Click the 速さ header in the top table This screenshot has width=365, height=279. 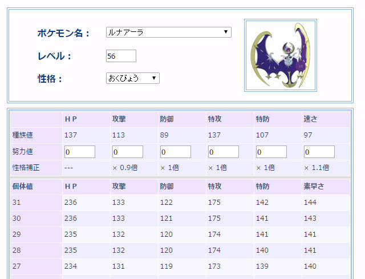310,119
